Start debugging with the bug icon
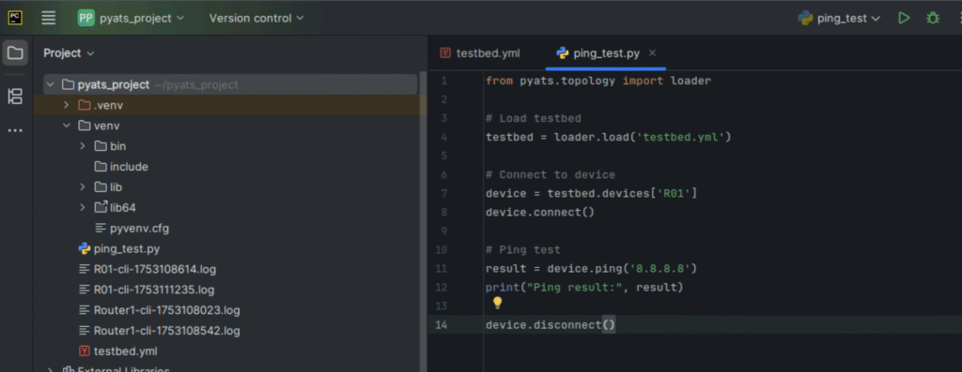 933,19
